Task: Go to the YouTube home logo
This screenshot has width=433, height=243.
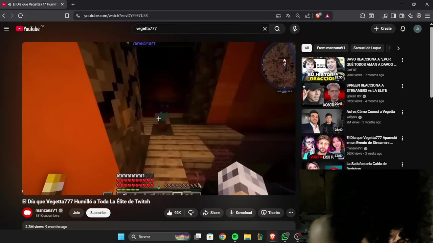Action: (x=28, y=29)
